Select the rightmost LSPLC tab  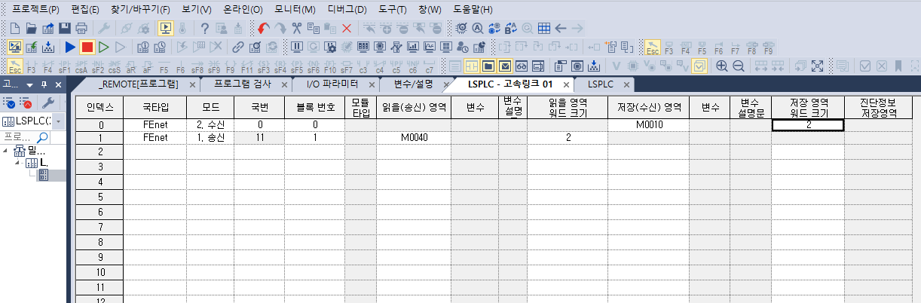601,84
